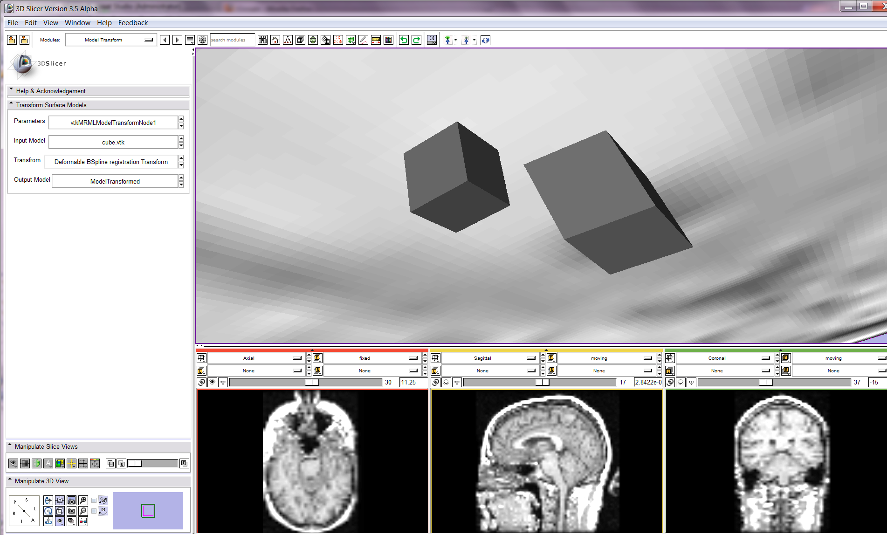Click the zoom-in magnifier in 3D View controls
This screenshot has height=535, width=887.
(x=83, y=500)
